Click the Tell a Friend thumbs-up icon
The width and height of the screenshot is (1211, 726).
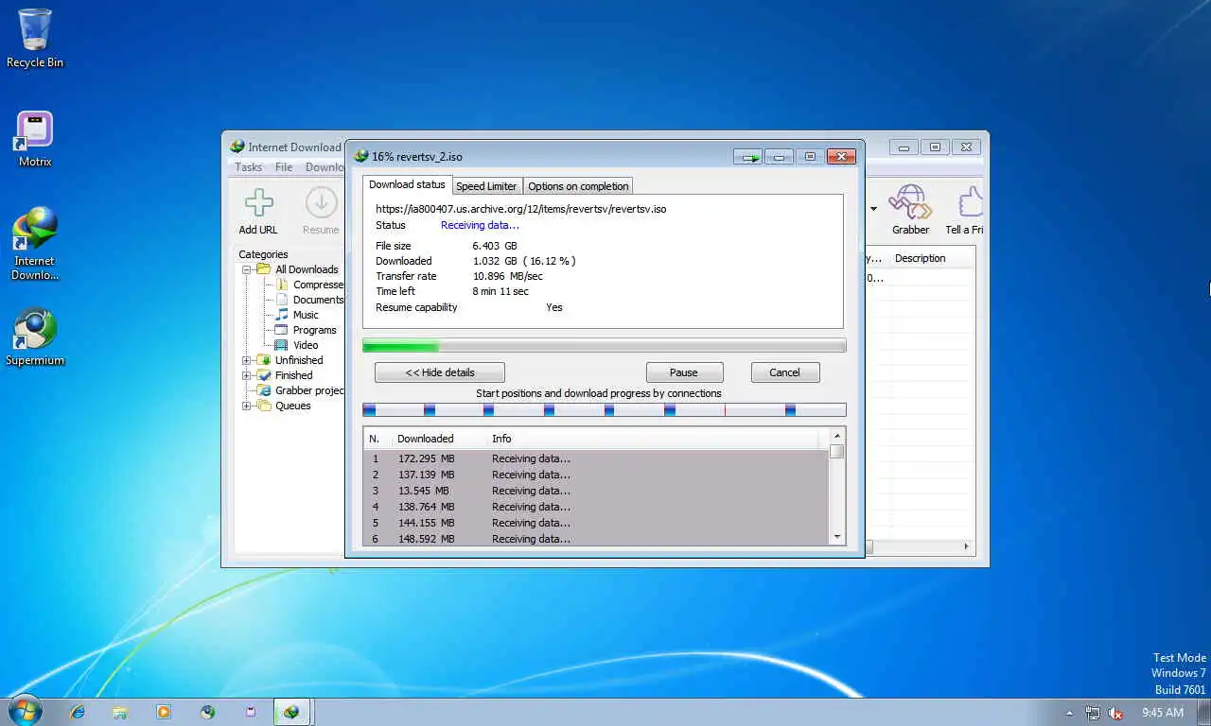click(970, 202)
